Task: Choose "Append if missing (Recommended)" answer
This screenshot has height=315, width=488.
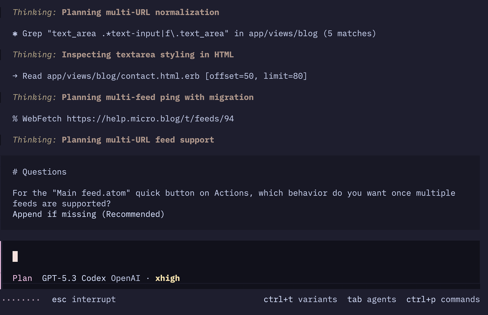Action: click(x=88, y=214)
